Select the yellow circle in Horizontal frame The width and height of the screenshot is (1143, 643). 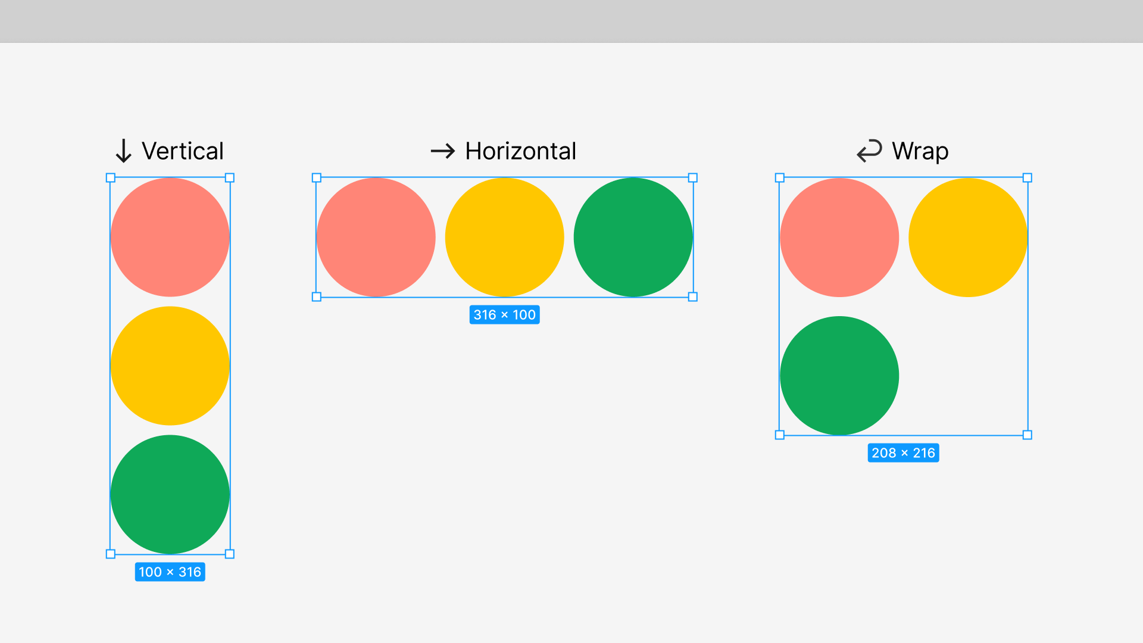[505, 237]
